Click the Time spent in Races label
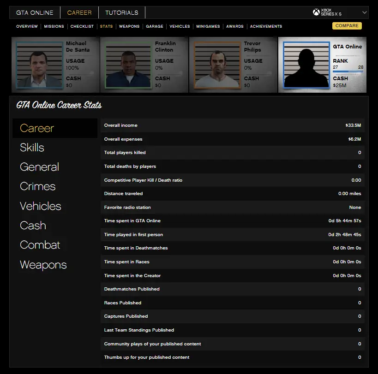The width and height of the screenshot is (378, 374). [x=126, y=262]
